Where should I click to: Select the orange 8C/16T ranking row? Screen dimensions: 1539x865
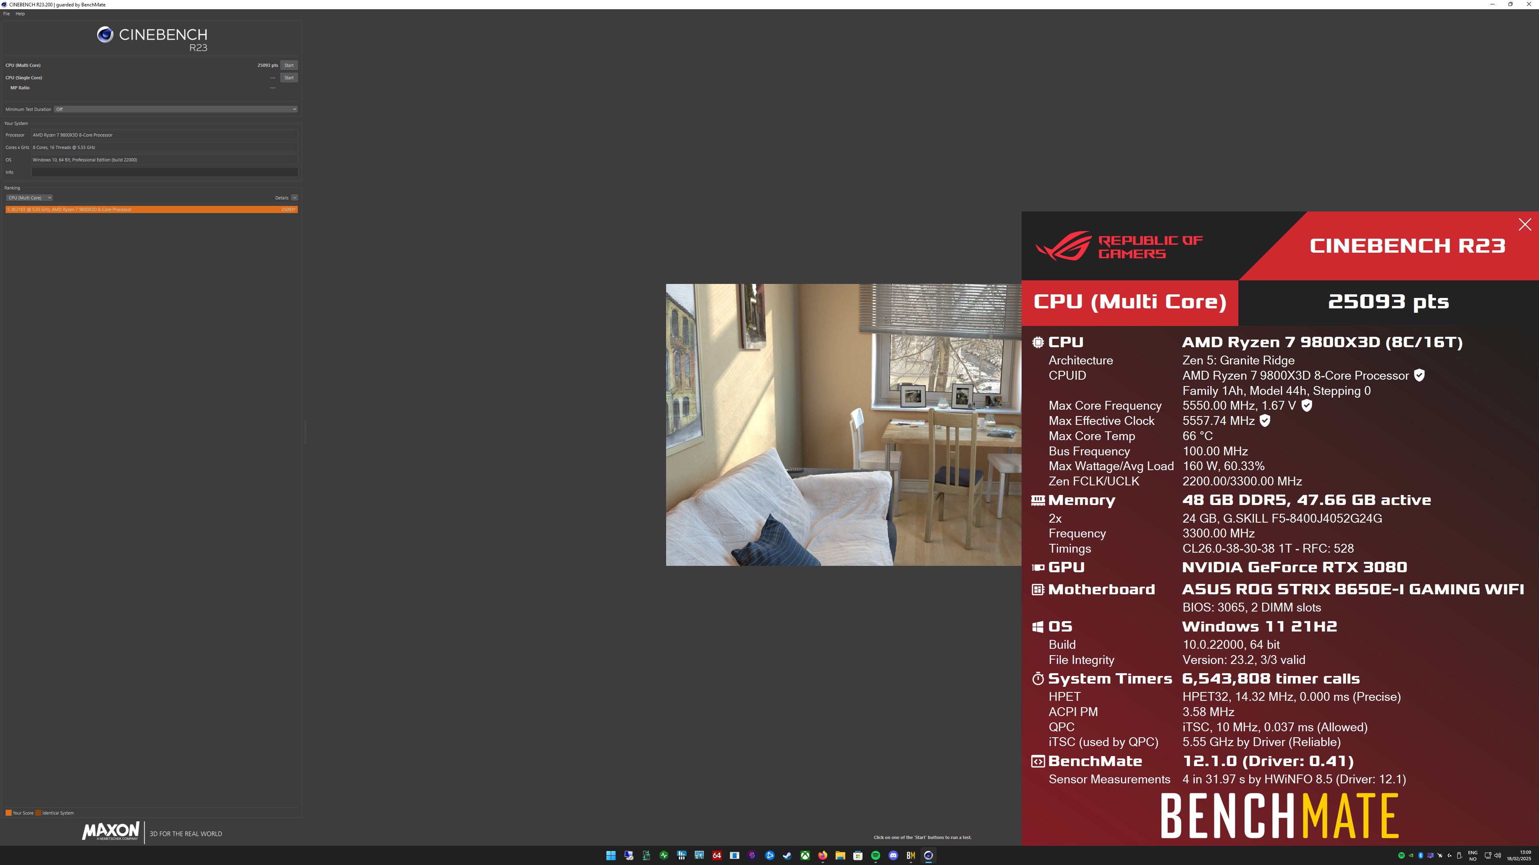[151, 209]
